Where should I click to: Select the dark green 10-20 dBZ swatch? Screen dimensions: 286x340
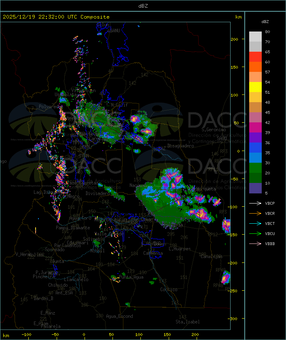tap(255, 178)
